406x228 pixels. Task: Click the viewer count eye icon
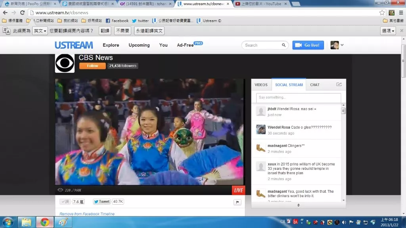pos(60,190)
